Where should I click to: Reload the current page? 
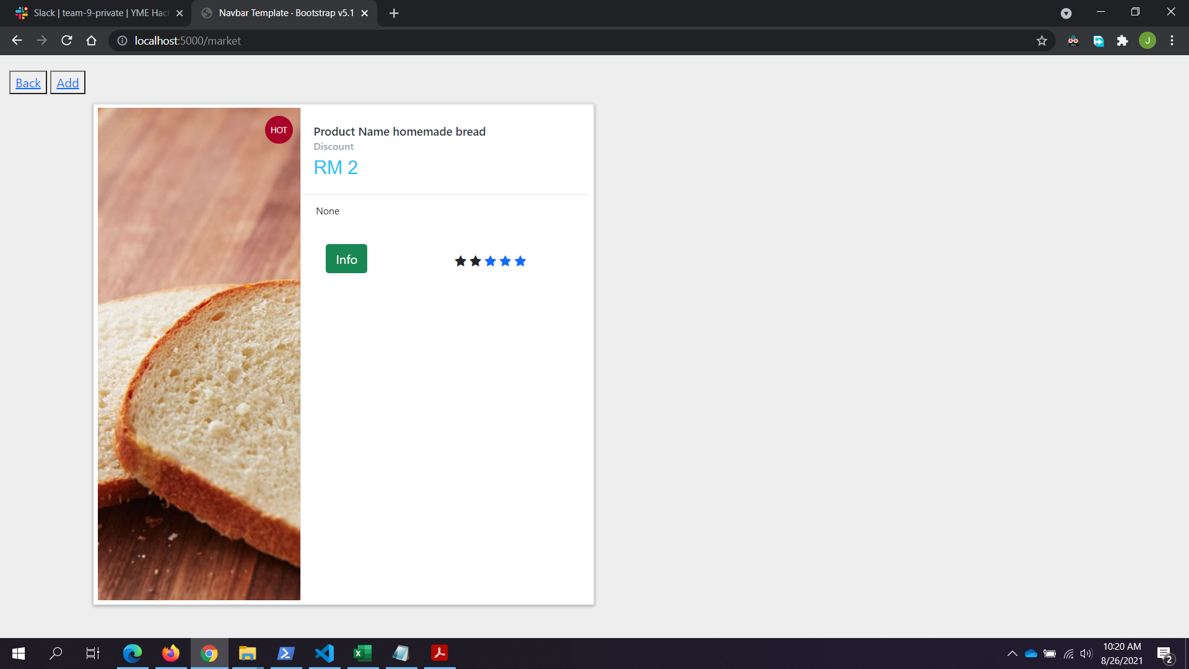(67, 41)
